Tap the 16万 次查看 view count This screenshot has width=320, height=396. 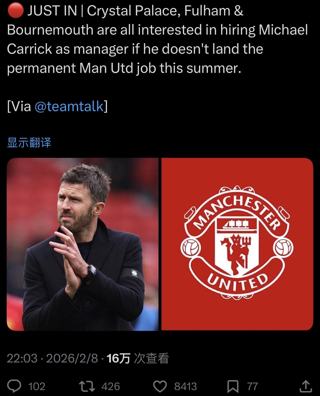tap(138, 358)
